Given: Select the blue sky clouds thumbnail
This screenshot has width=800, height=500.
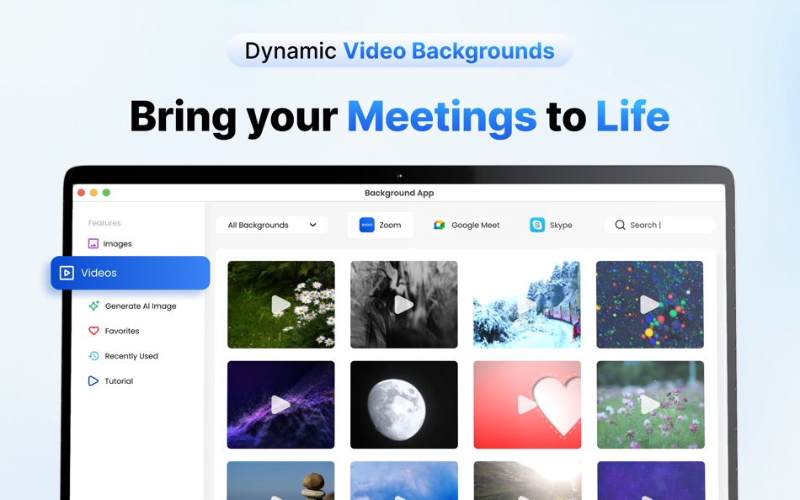Looking at the screenshot, I should tap(404, 481).
